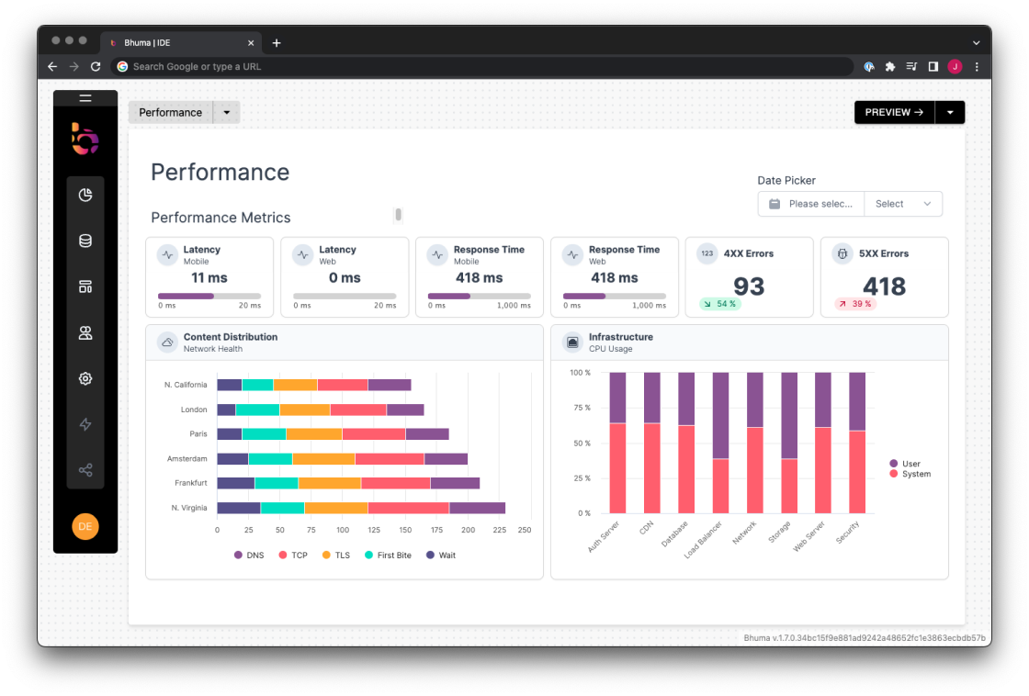Click the Response Time Web progress bar
Image resolution: width=1029 pixels, height=696 pixels.
pos(615,296)
